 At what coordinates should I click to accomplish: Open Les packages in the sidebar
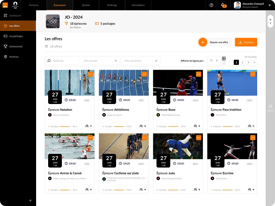(x=18, y=36)
